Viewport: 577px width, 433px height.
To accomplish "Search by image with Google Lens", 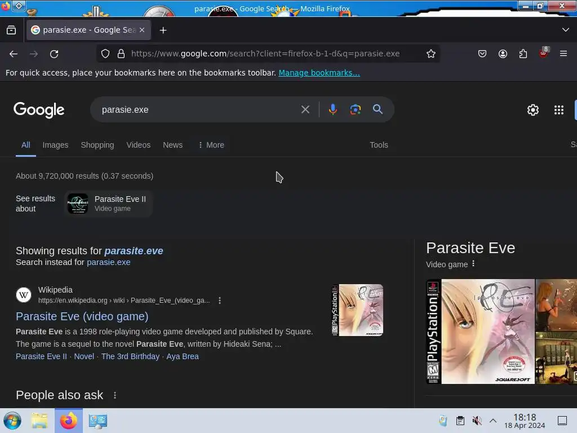I will click(355, 109).
